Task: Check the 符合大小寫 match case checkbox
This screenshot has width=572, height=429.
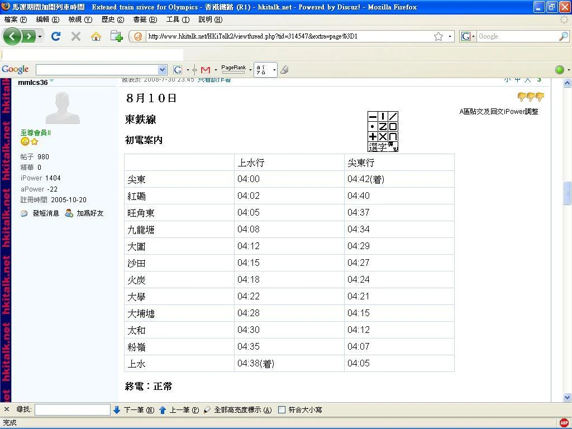Action: point(282,409)
